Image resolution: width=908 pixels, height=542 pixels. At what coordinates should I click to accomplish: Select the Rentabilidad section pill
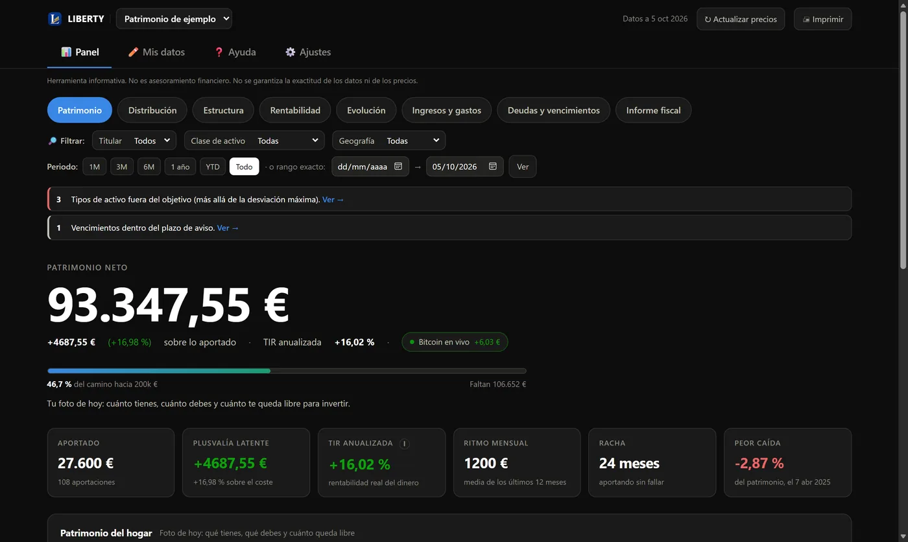coord(295,110)
